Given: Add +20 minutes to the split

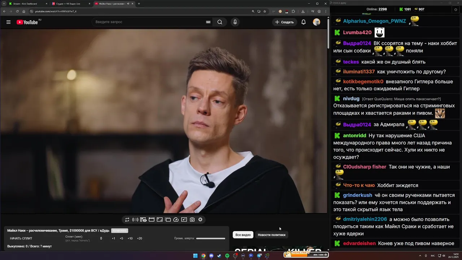Looking at the screenshot, I should coord(139,238).
